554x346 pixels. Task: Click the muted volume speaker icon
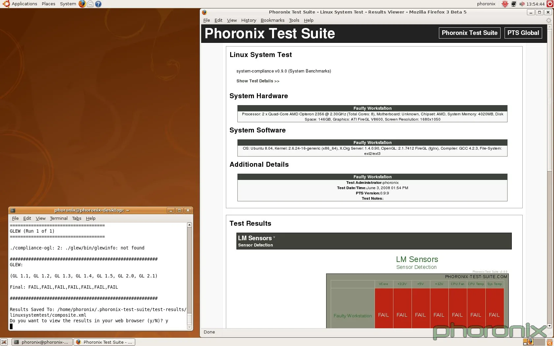[522, 4]
